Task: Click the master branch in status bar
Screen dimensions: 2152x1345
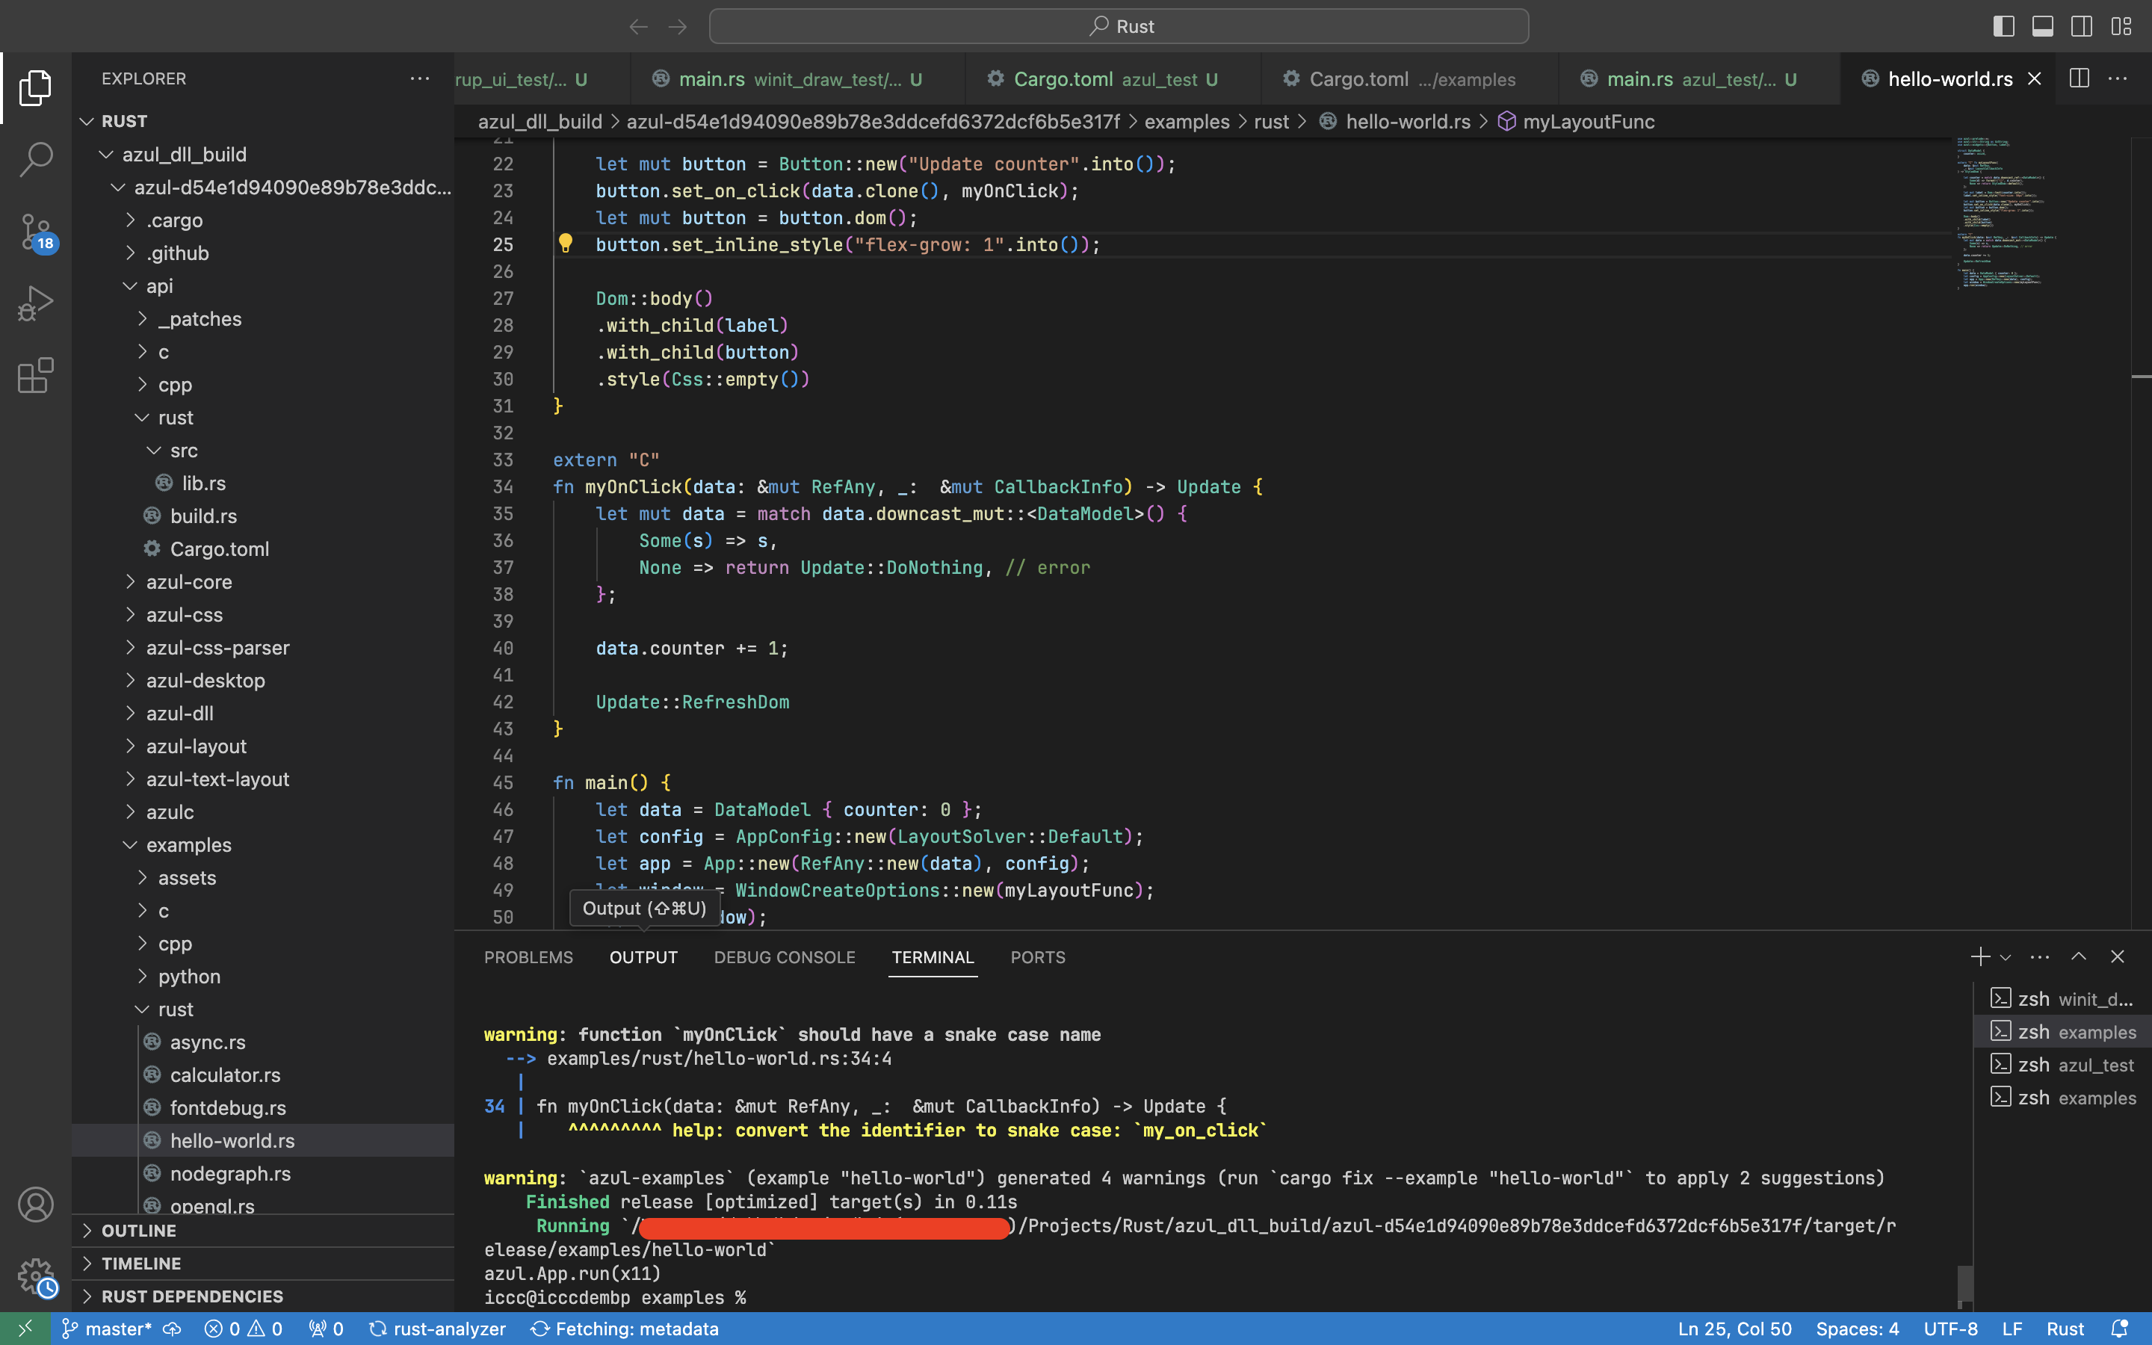Action: pos(107,1328)
